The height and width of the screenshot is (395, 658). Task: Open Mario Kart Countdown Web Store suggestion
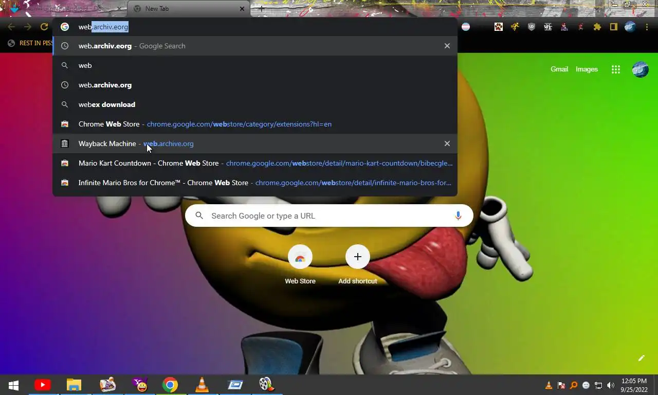click(255, 163)
